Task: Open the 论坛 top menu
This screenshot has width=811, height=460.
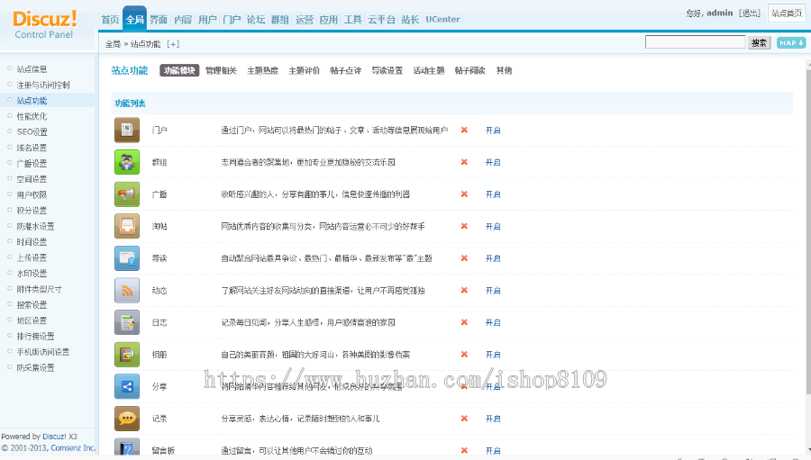Action: tap(256, 20)
